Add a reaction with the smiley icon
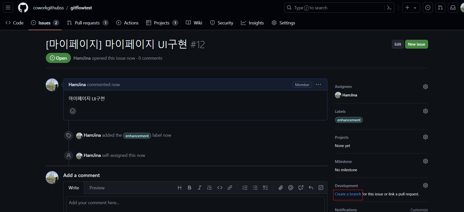The width and height of the screenshot is (464, 212). (73, 111)
